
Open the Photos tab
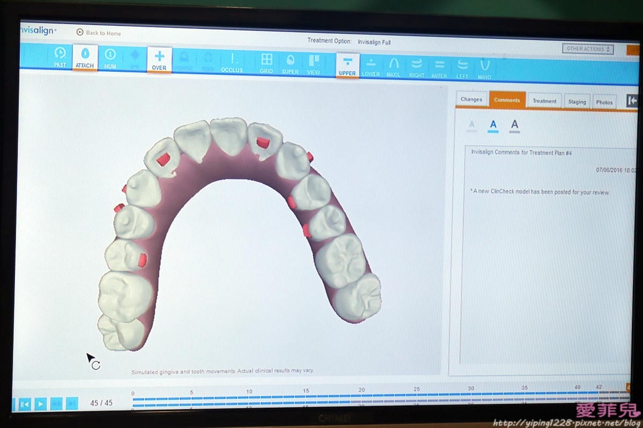coord(604,102)
